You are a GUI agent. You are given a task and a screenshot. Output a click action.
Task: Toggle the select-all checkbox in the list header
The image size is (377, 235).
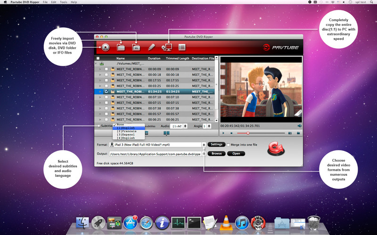coord(98,58)
